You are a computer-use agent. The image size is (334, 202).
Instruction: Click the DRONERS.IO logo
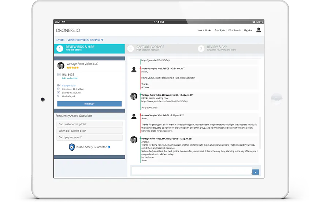click(68, 30)
